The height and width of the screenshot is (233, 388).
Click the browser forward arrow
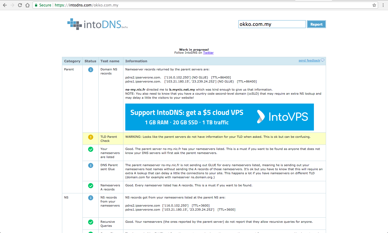[12, 5]
